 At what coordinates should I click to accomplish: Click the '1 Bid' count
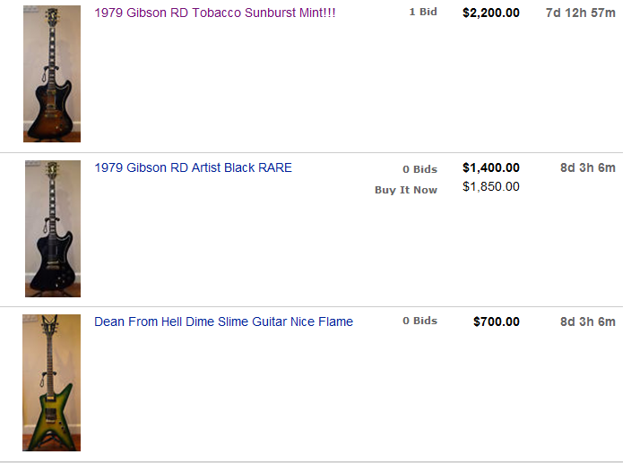tap(423, 13)
